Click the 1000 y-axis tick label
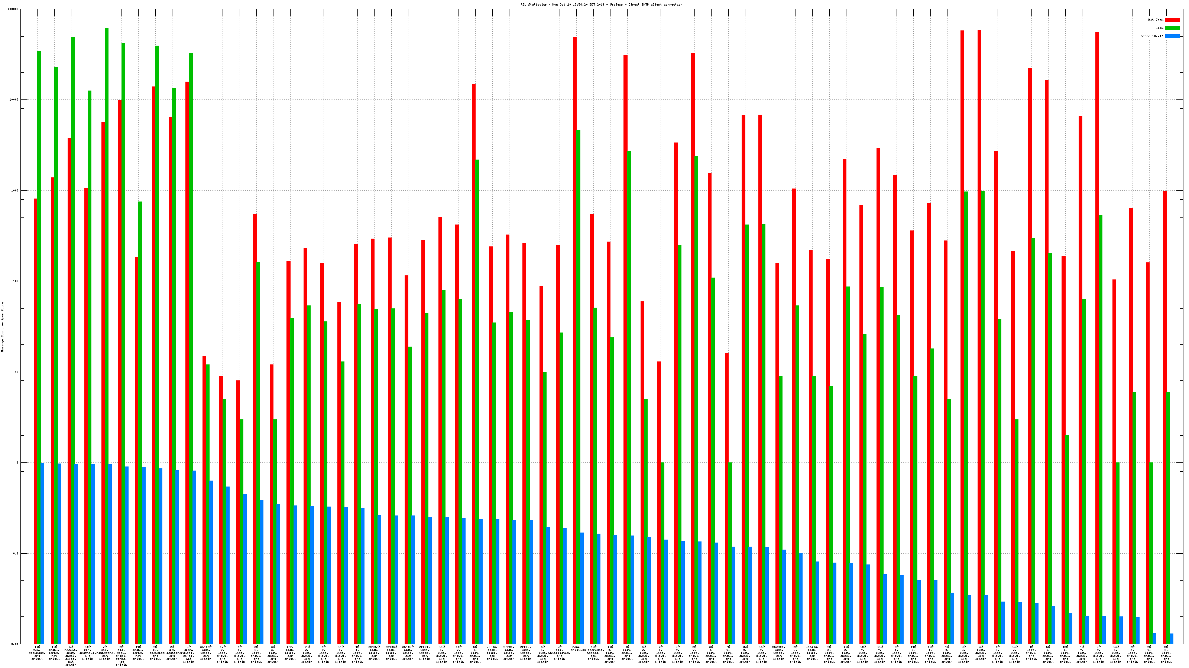 coord(15,190)
